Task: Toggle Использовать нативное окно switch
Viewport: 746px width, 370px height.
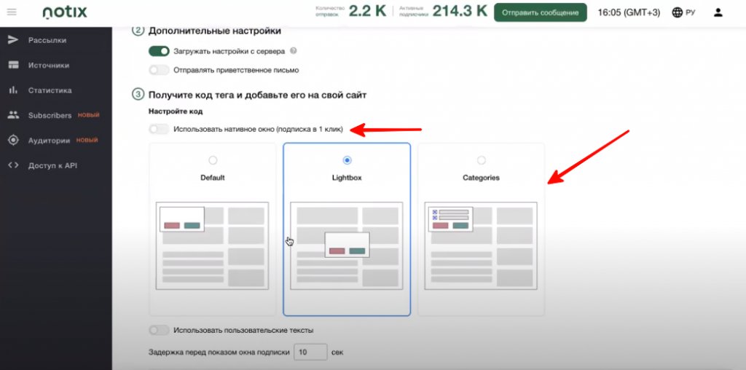Action: (159, 129)
